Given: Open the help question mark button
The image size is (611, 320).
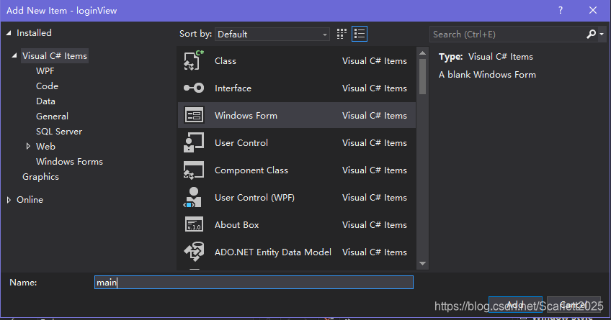Looking at the screenshot, I should coord(561,11).
